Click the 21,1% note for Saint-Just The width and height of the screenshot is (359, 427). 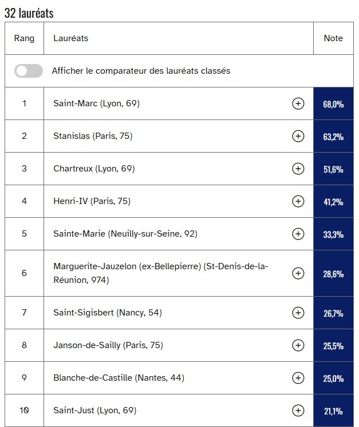click(333, 411)
